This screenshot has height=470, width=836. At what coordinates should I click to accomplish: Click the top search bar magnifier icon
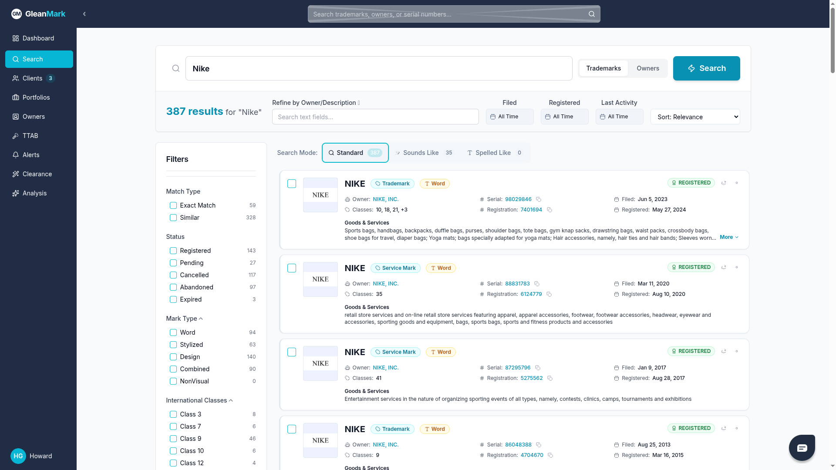tap(591, 14)
